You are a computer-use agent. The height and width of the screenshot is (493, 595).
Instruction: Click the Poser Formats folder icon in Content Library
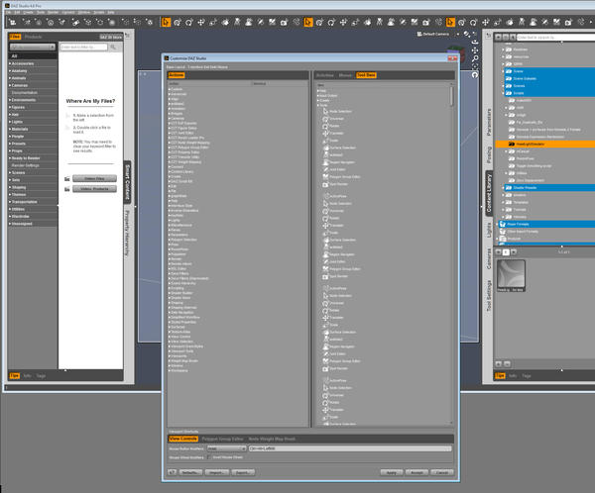pyautogui.click(x=503, y=224)
